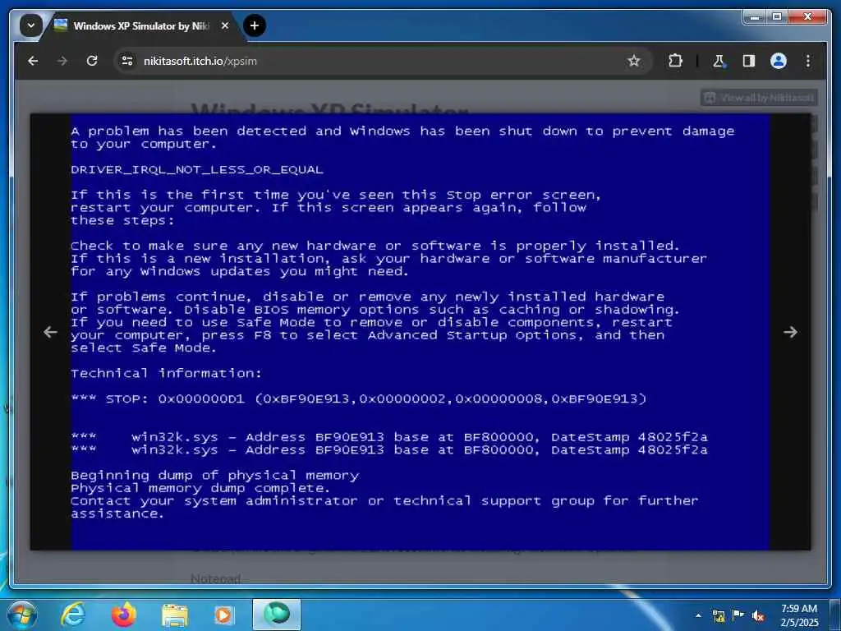The height and width of the screenshot is (631, 841).
Task: Open Windows Explorer folder on taskbar
Action: point(175,615)
